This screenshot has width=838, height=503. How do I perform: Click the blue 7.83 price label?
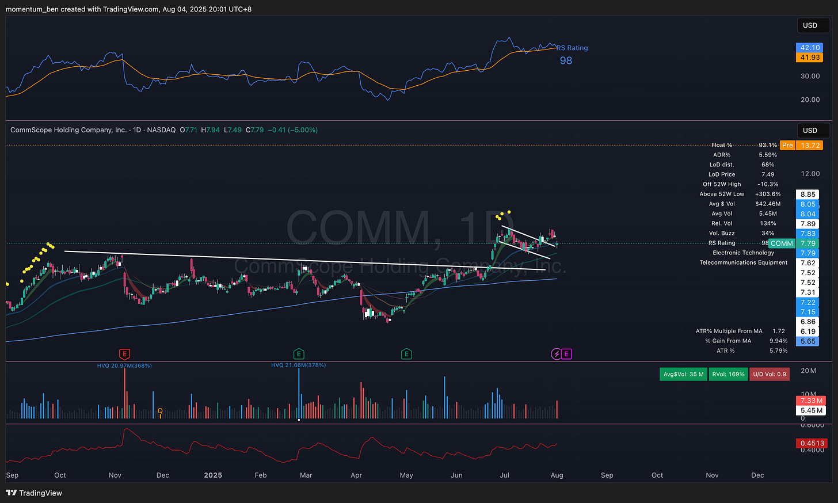click(x=807, y=234)
